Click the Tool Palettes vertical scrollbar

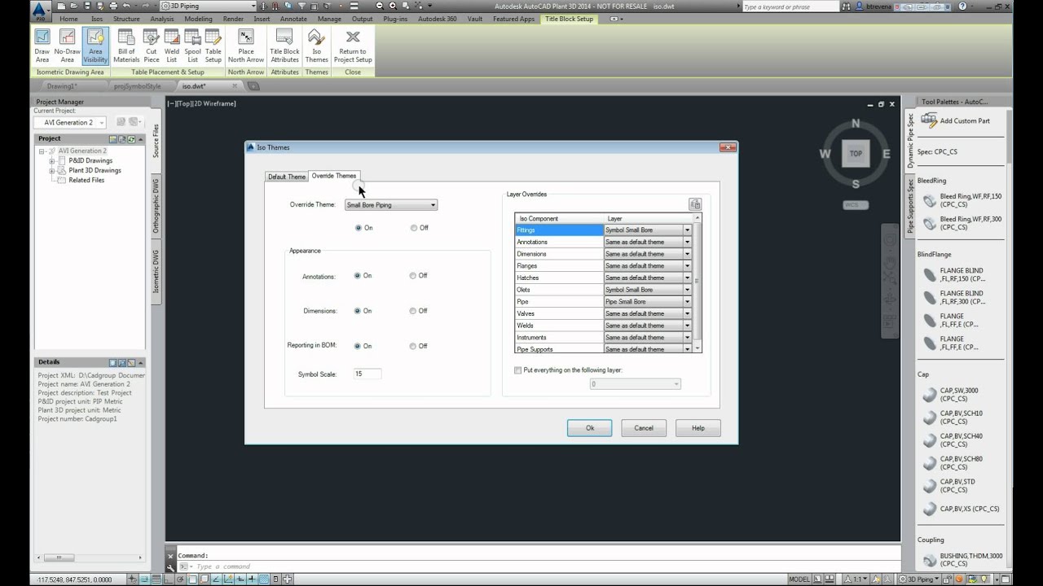[x=1008, y=338]
